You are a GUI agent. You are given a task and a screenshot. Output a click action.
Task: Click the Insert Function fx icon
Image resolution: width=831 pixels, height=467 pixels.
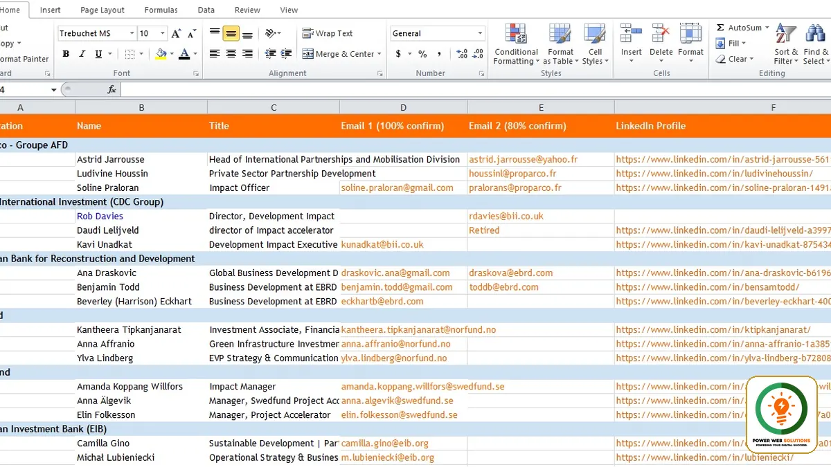[111, 90]
